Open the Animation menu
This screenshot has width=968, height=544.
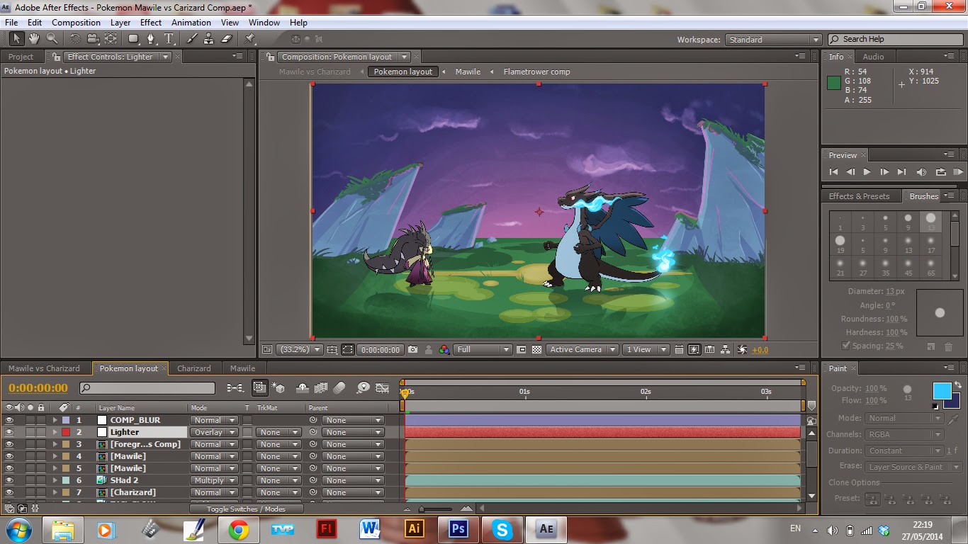(x=191, y=23)
